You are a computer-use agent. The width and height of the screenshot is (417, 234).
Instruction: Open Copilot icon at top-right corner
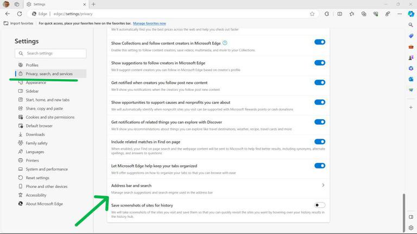411,14
